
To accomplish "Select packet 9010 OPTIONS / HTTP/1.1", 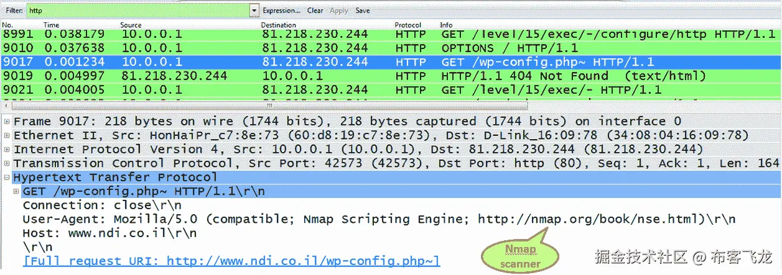I will [x=391, y=48].
